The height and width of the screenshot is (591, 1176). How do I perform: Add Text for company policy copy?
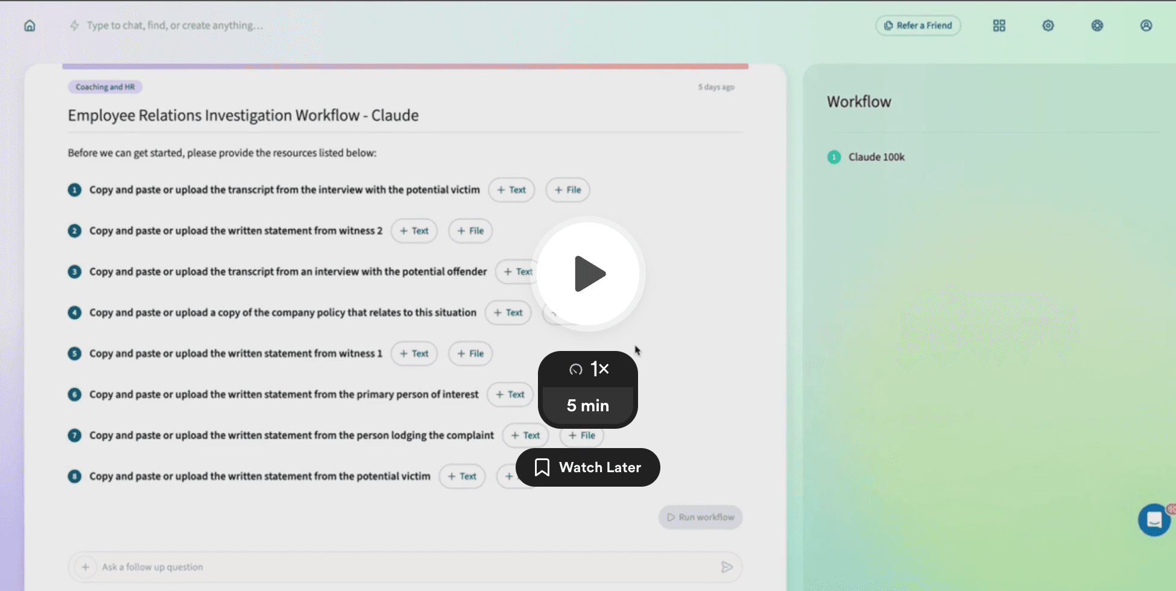click(x=508, y=312)
